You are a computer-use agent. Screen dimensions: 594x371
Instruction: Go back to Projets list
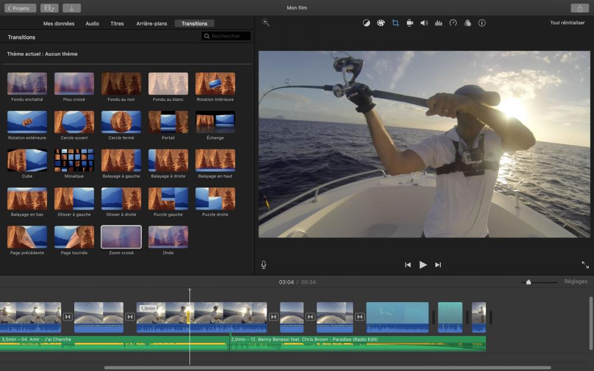point(20,8)
